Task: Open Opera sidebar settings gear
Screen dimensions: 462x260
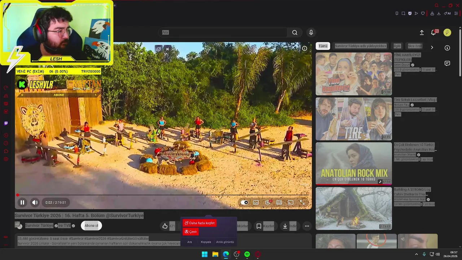Action: pos(6,159)
